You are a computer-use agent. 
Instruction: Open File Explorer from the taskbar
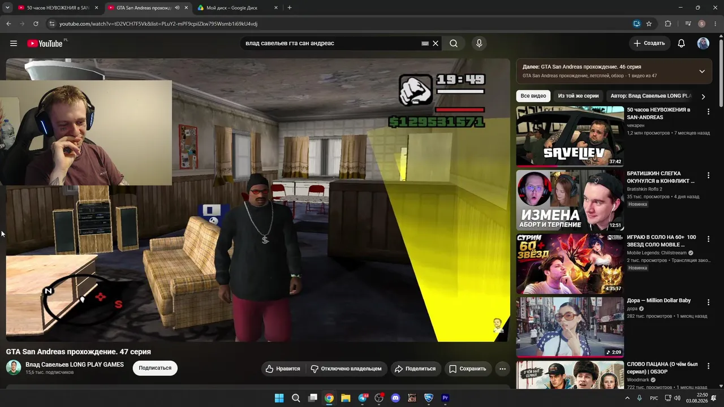coord(346,398)
